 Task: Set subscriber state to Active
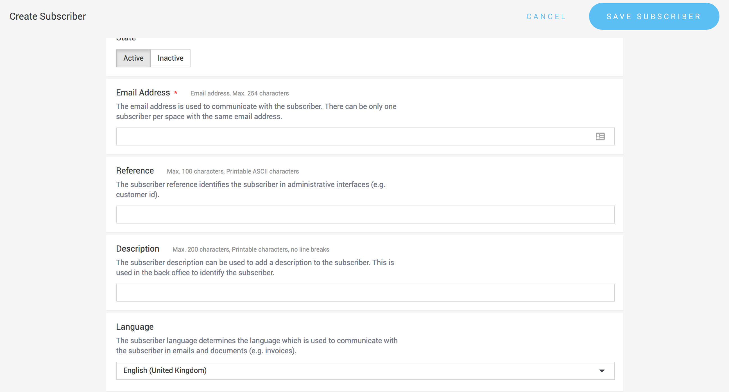133,58
